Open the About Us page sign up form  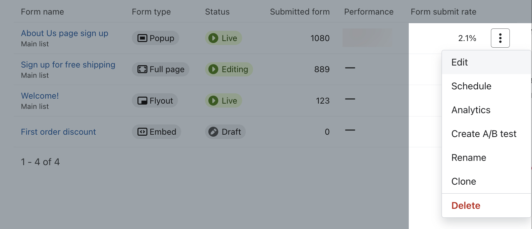(65, 33)
